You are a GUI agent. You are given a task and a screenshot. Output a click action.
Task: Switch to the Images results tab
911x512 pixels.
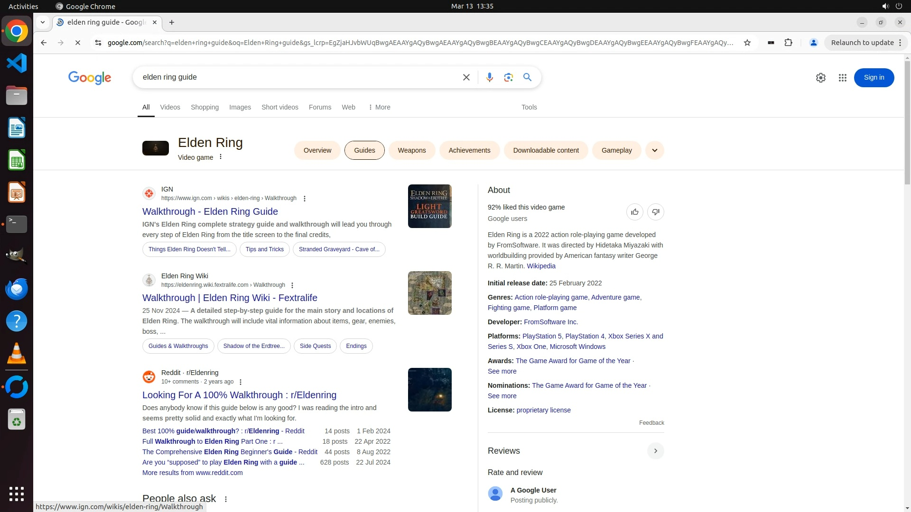click(240, 107)
